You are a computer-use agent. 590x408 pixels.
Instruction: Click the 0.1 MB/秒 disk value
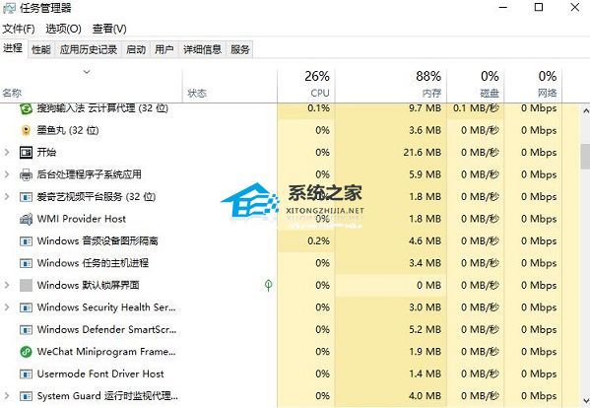(476, 108)
